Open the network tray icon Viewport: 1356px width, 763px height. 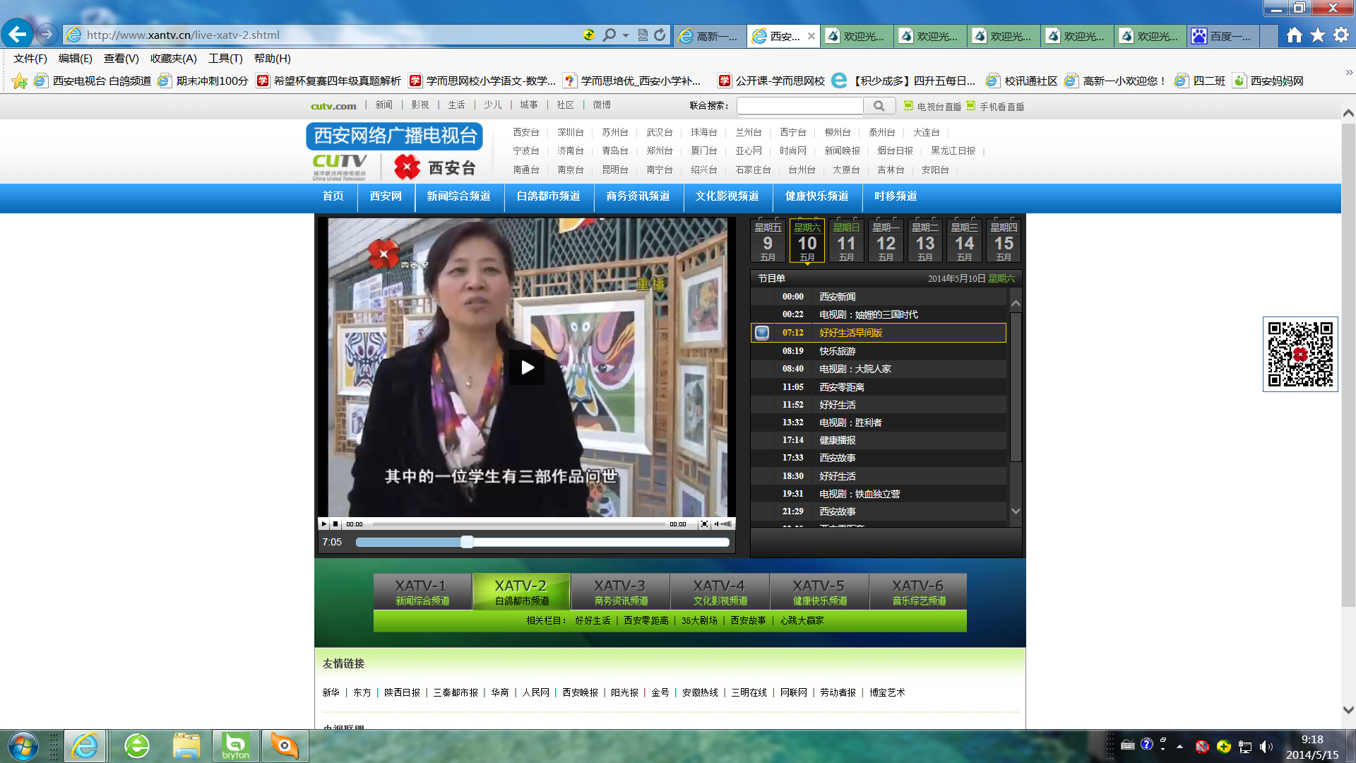pyautogui.click(x=1245, y=747)
